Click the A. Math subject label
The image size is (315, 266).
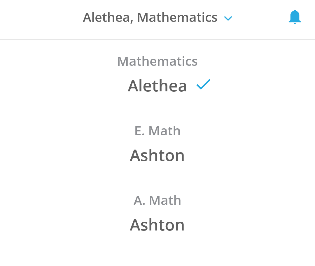(x=157, y=201)
